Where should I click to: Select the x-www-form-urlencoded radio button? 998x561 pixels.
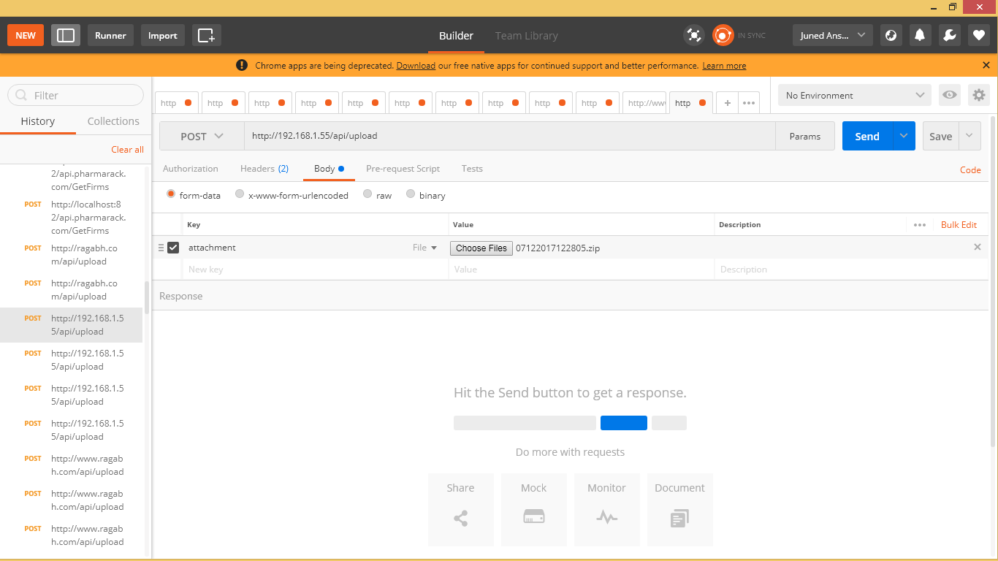[x=240, y=194]
